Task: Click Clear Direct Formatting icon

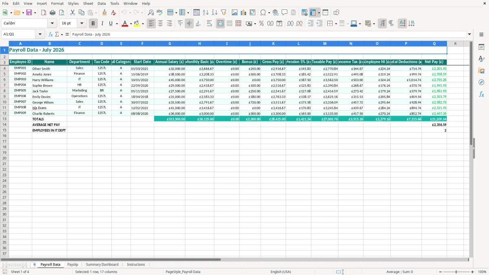Action: click(114, 13)
